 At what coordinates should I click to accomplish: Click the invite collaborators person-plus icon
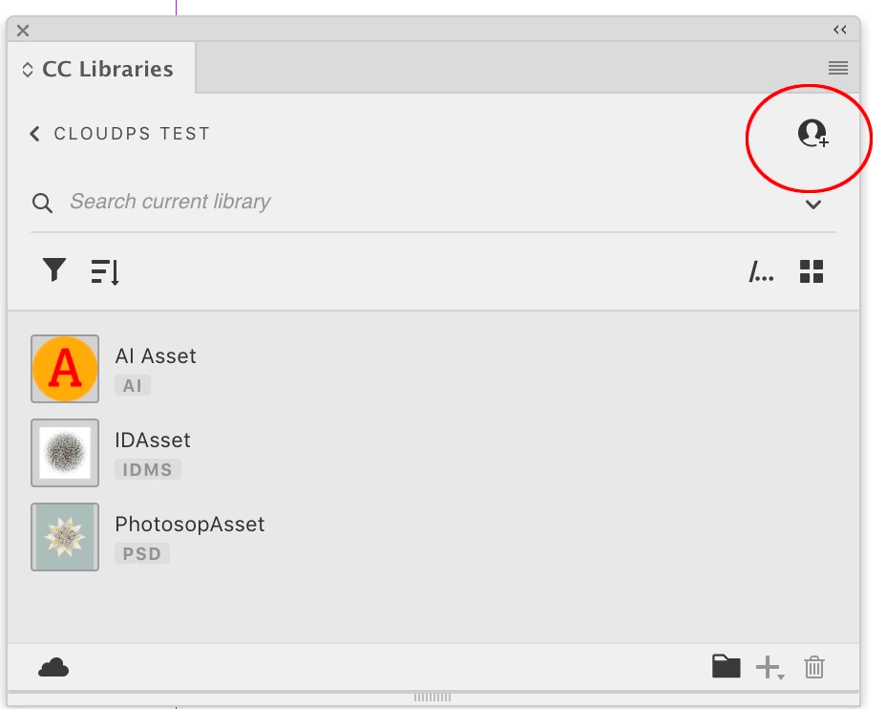(x=812, y=134)
